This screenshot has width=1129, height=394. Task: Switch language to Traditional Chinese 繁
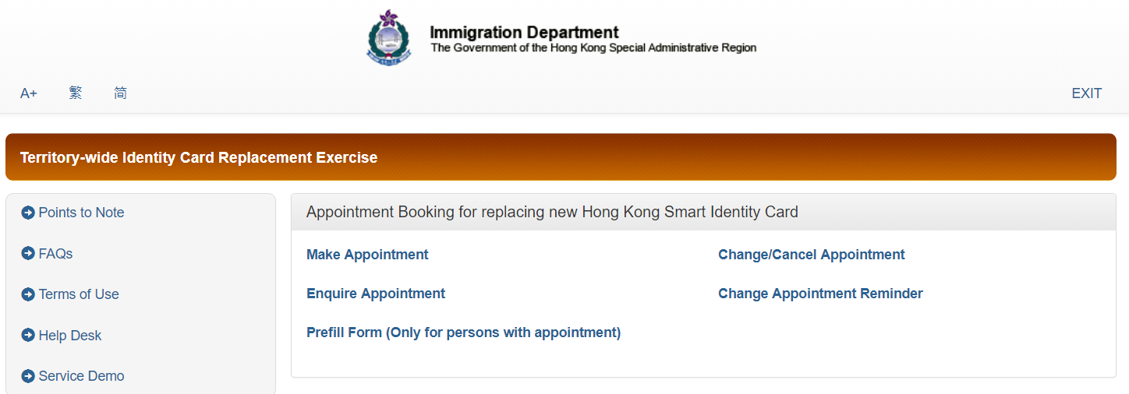[x=75, y=93]
